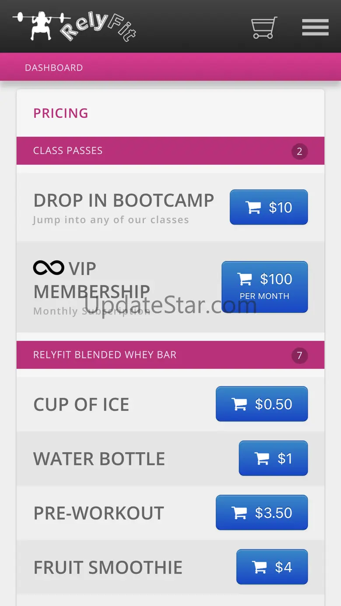Click the Whey Bar count badge 7
The image size is (341, 606).
coord(299,356)
